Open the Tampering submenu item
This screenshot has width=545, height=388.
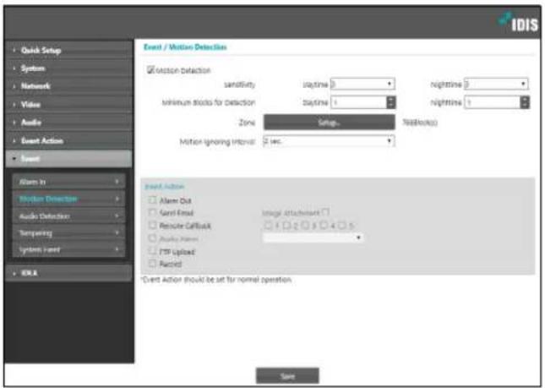(68, 232)
